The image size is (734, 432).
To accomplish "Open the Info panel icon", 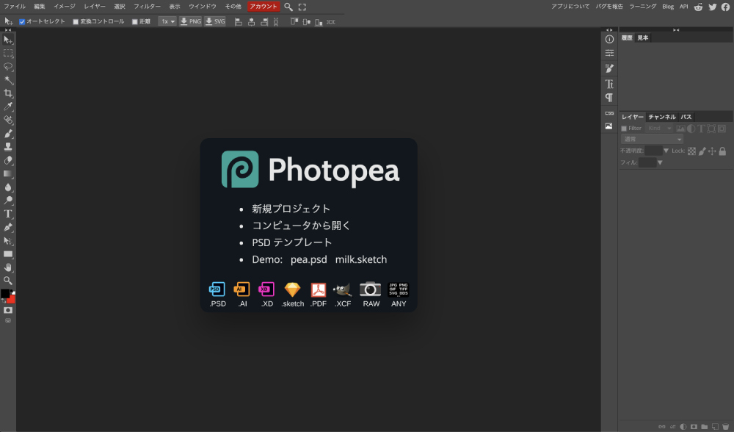I will (x=609, y=40).
